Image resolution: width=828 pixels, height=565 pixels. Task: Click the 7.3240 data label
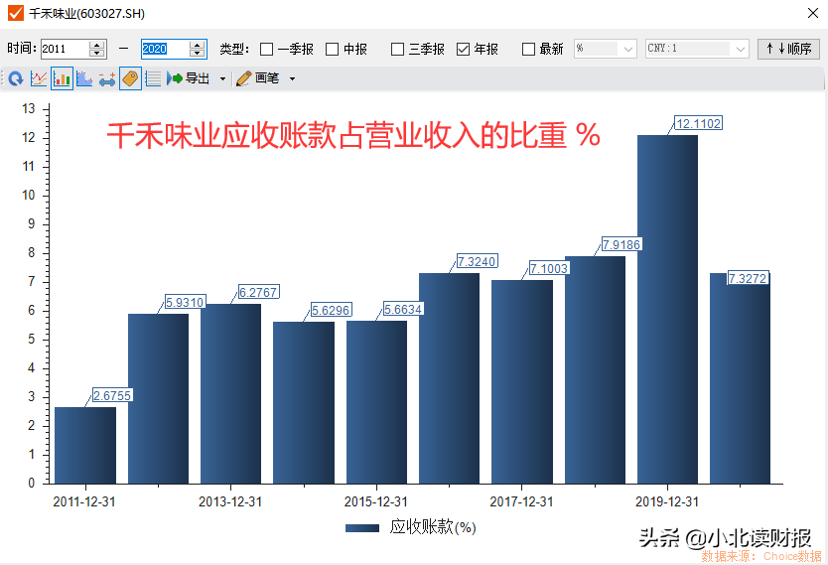pyautogui.click(x=477, y=262)
